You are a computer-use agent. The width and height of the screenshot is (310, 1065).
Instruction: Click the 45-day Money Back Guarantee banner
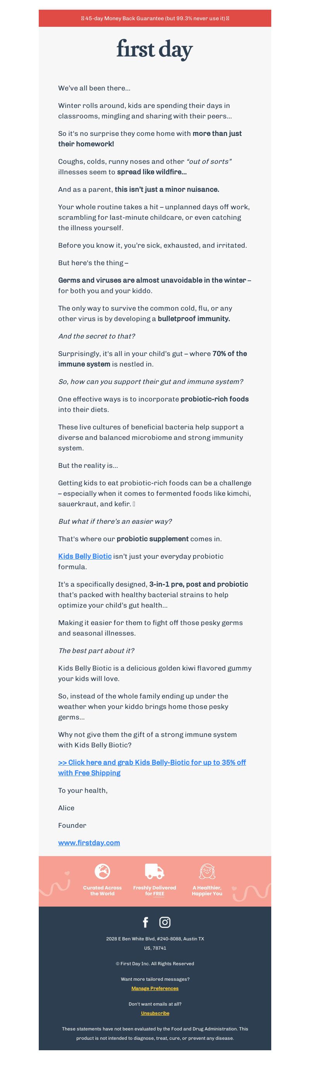point(155,18)
